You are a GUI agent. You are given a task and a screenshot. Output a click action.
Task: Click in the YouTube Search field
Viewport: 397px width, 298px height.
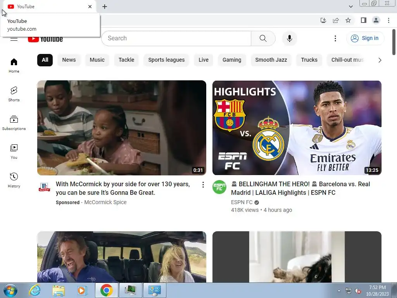pos(176,38)
